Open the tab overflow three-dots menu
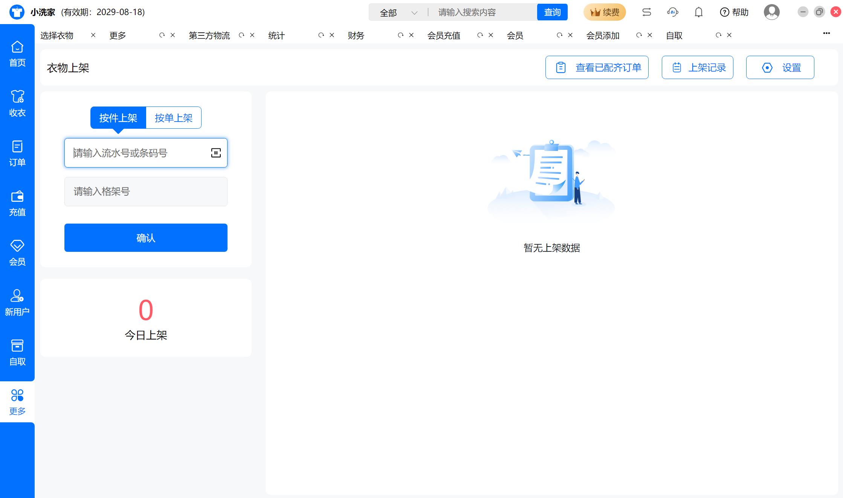 826,33
